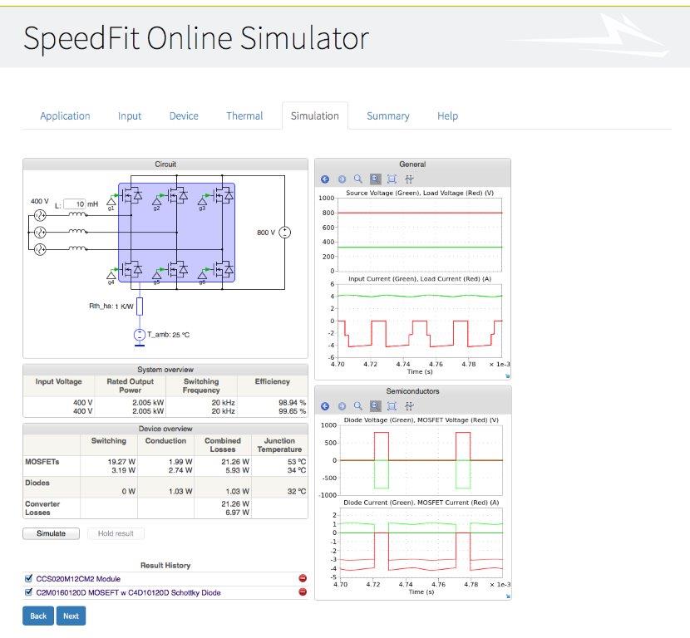
Task: Click the T_amb ambient temperature source
Action: tap(139, 335)
